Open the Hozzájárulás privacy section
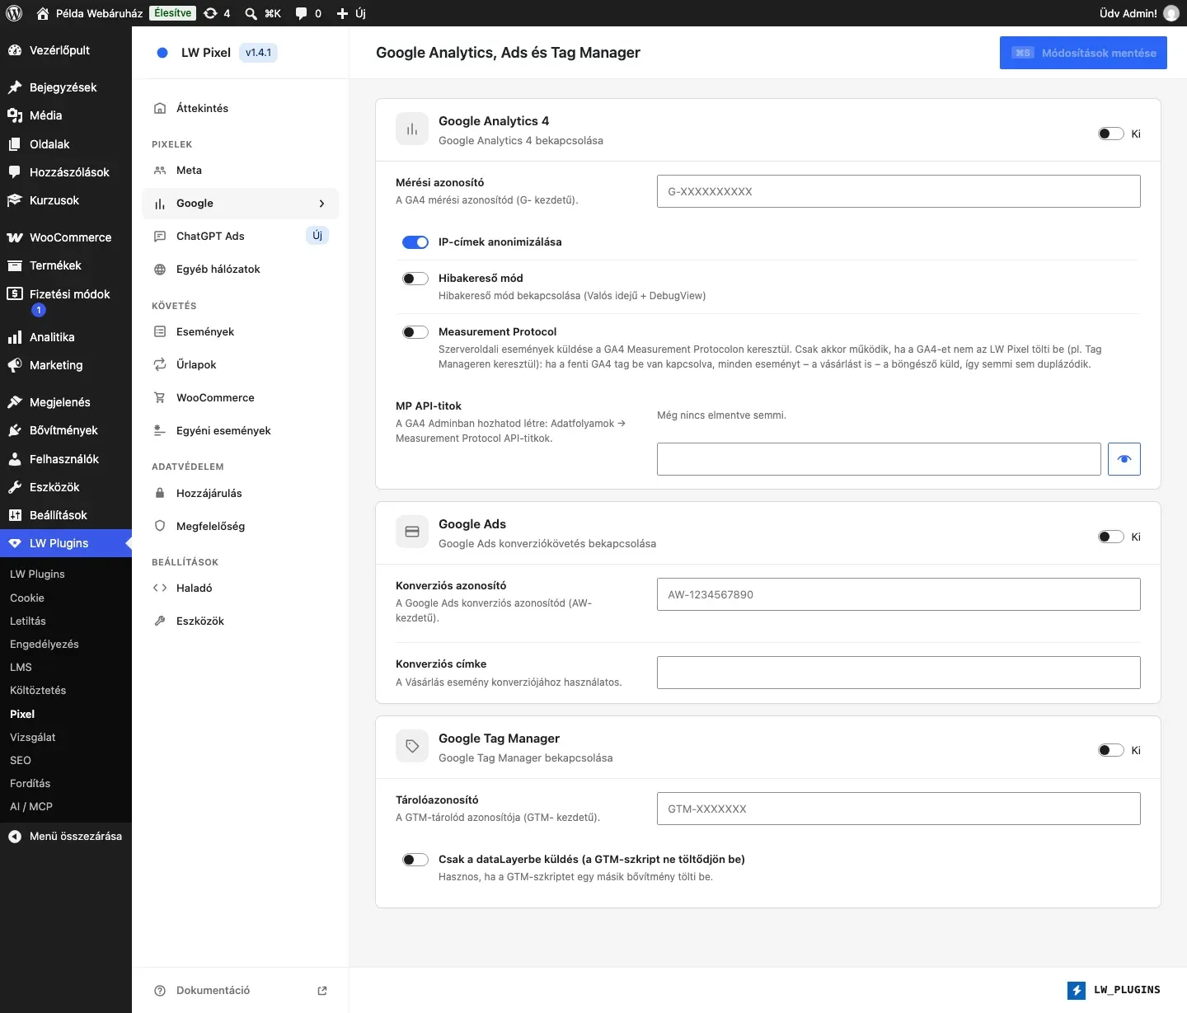1187x1013 pixels. pyautogui.click(x=240, y=494)
